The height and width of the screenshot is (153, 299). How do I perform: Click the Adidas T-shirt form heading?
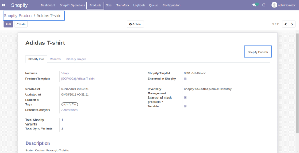tap(45, 43)
